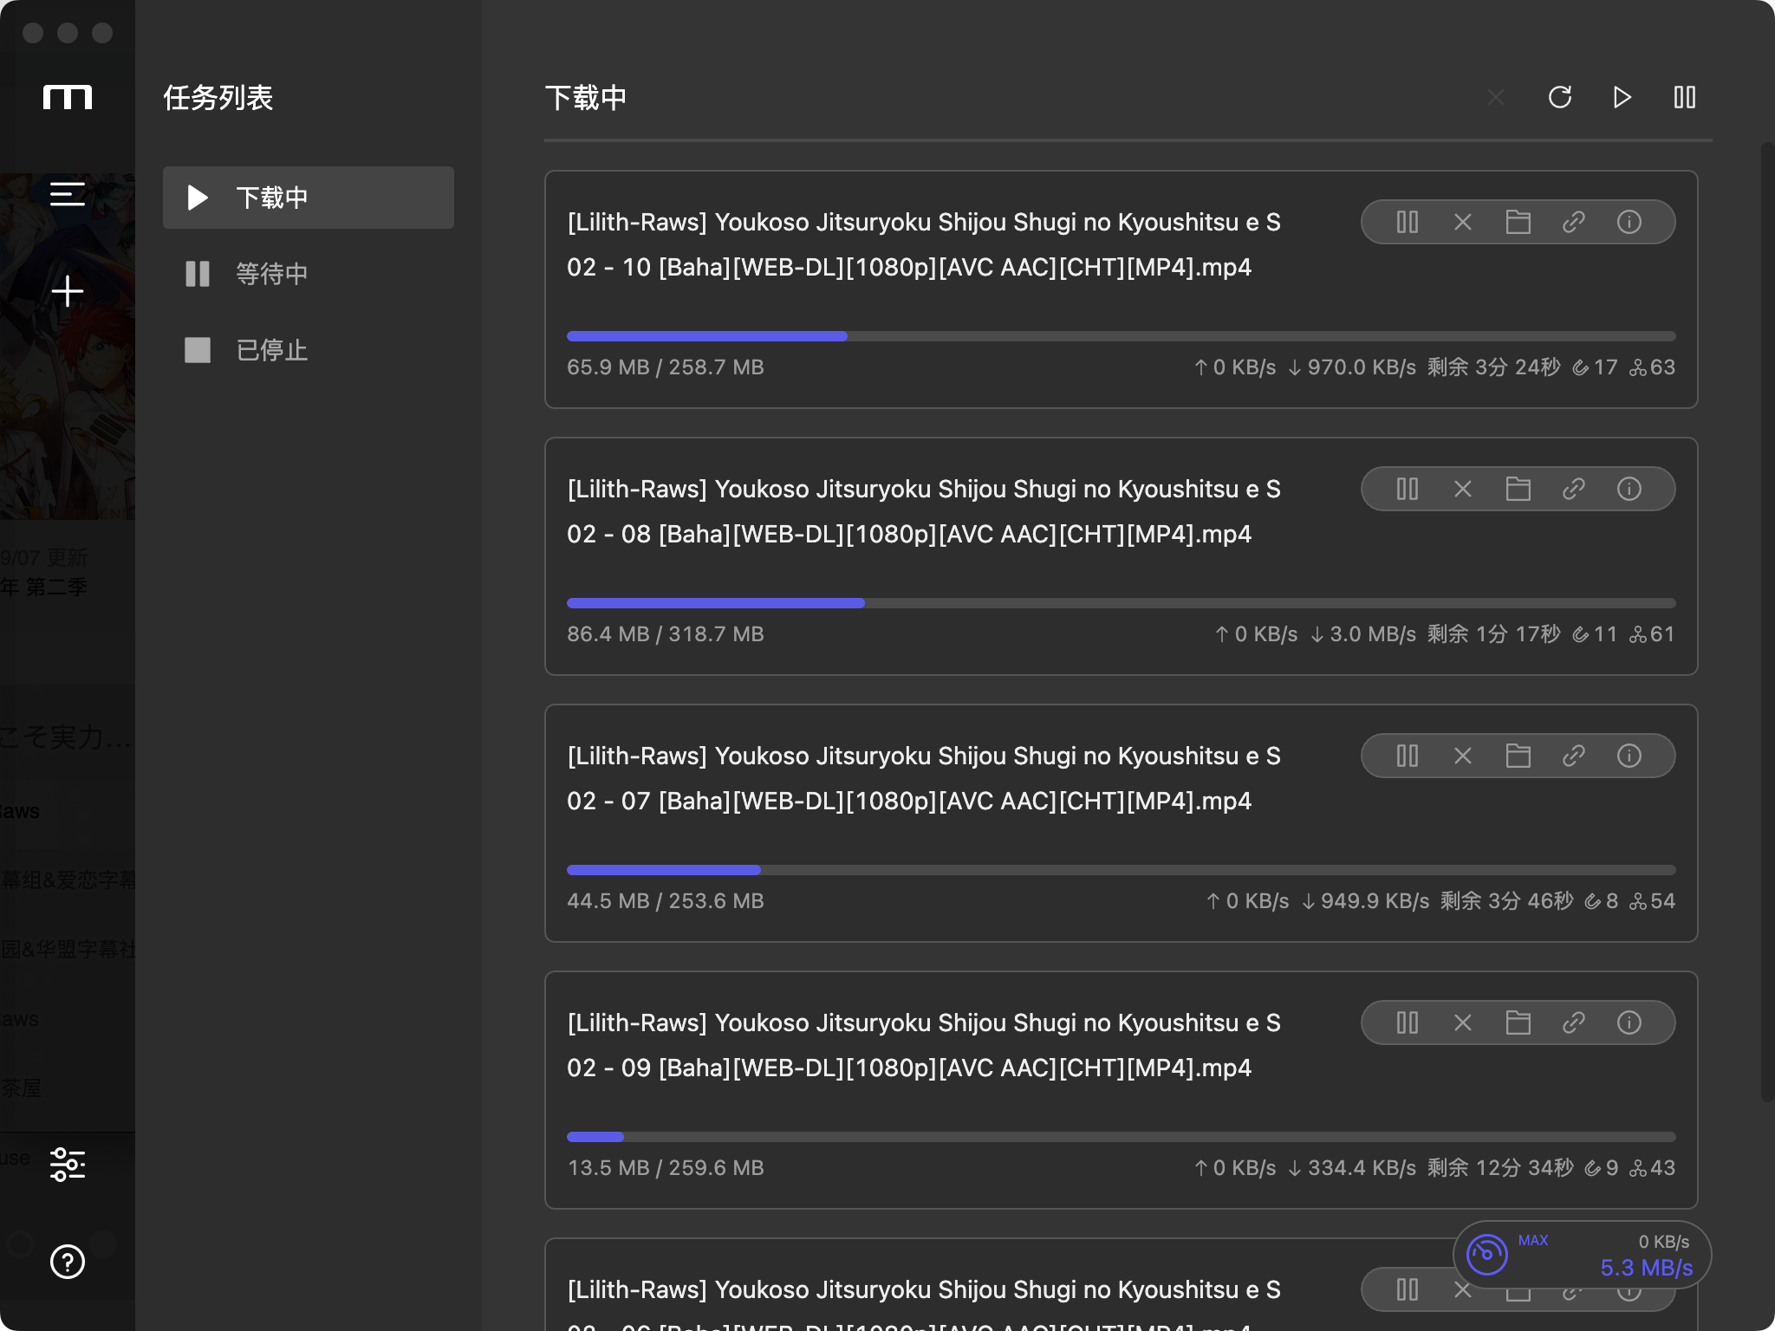Click the 44.5 MB / 253.6 MB size text
The image size is (1775, 1331).
click(666, 901)
